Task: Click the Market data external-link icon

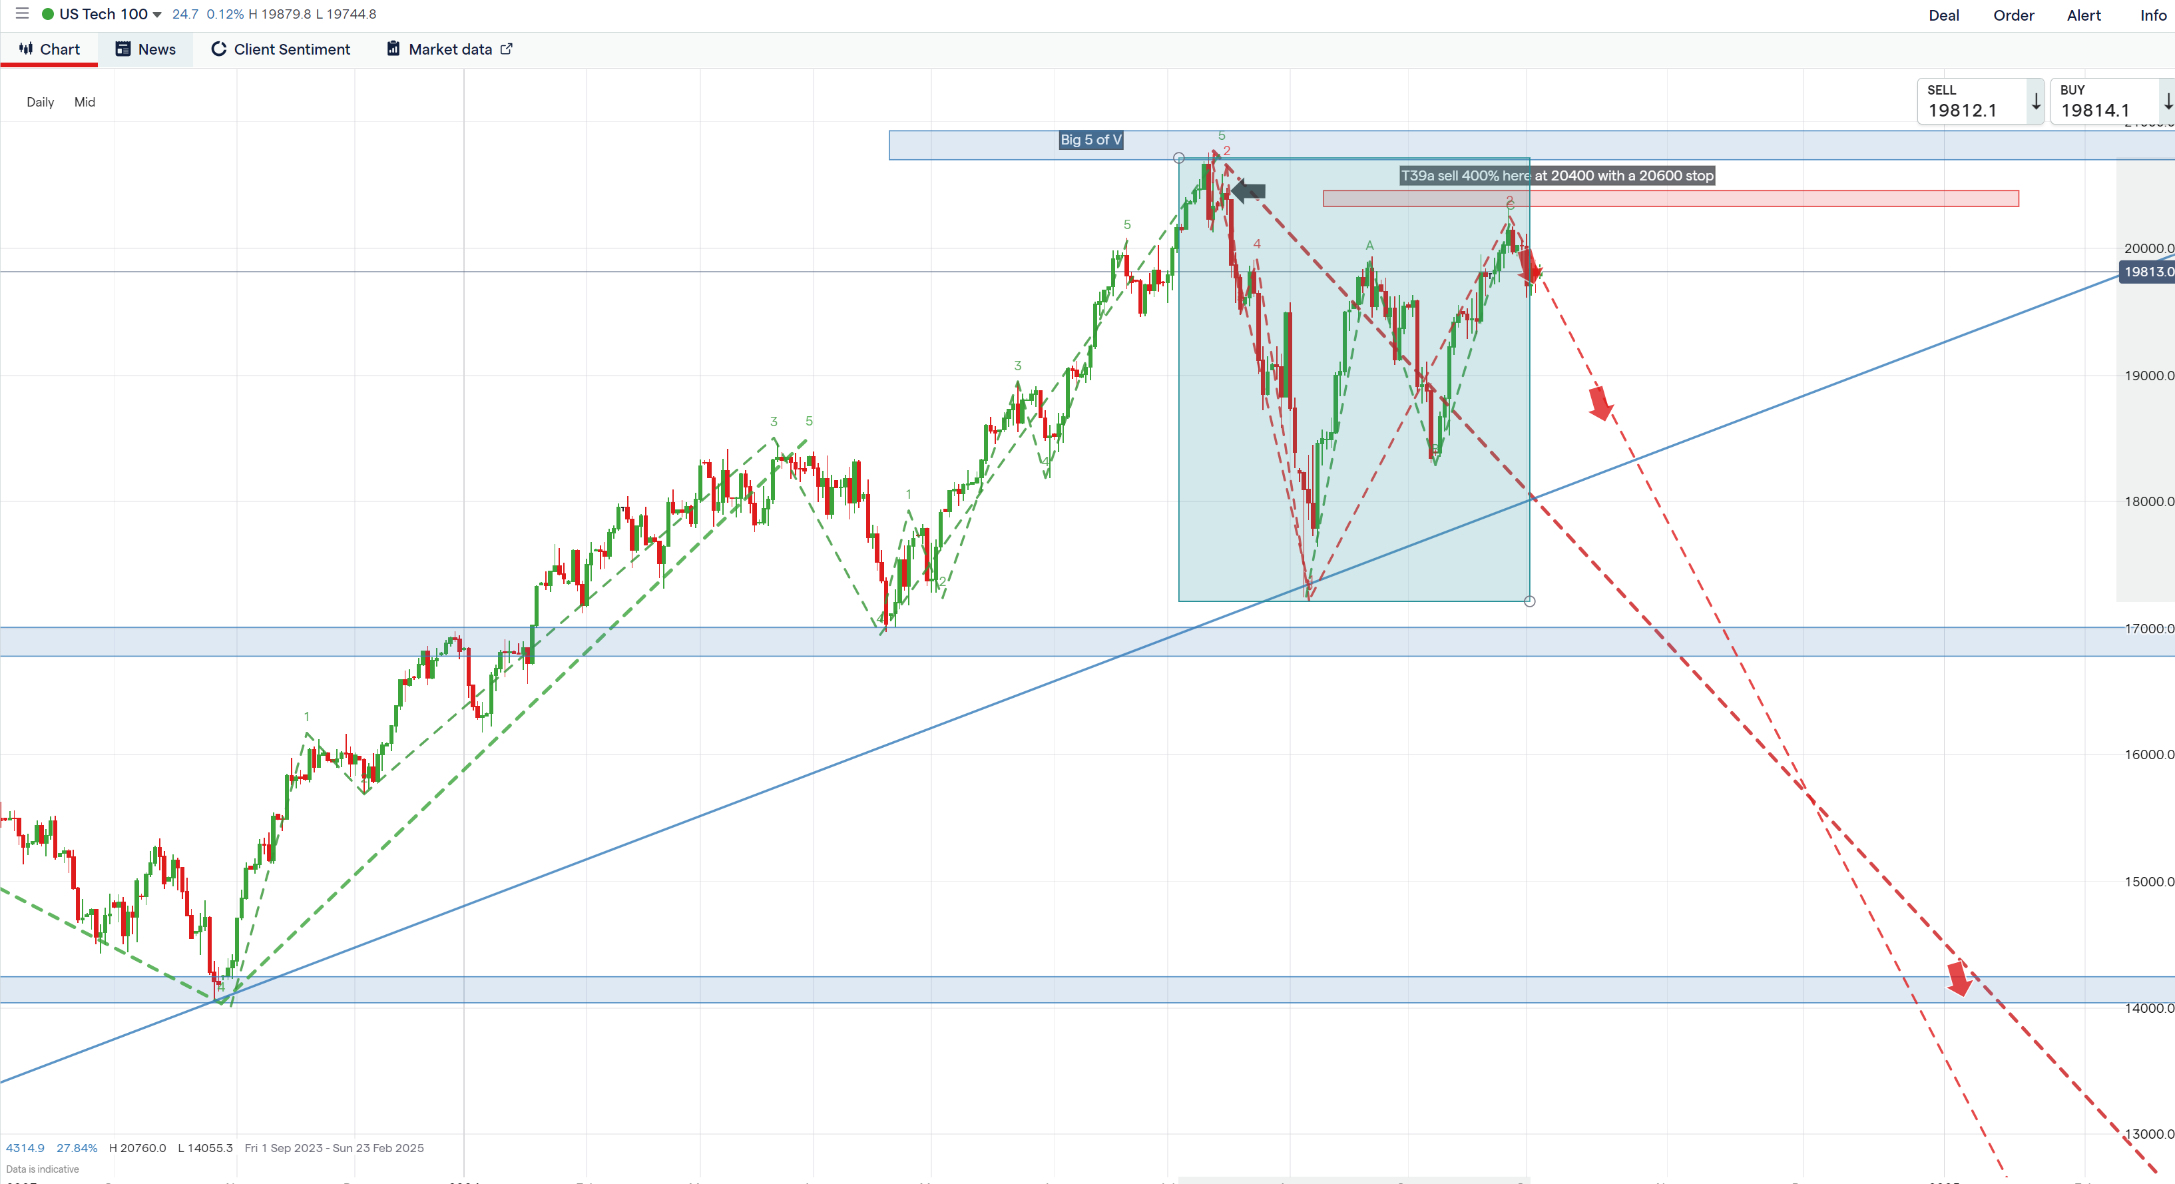Action: tap(507, 49)
